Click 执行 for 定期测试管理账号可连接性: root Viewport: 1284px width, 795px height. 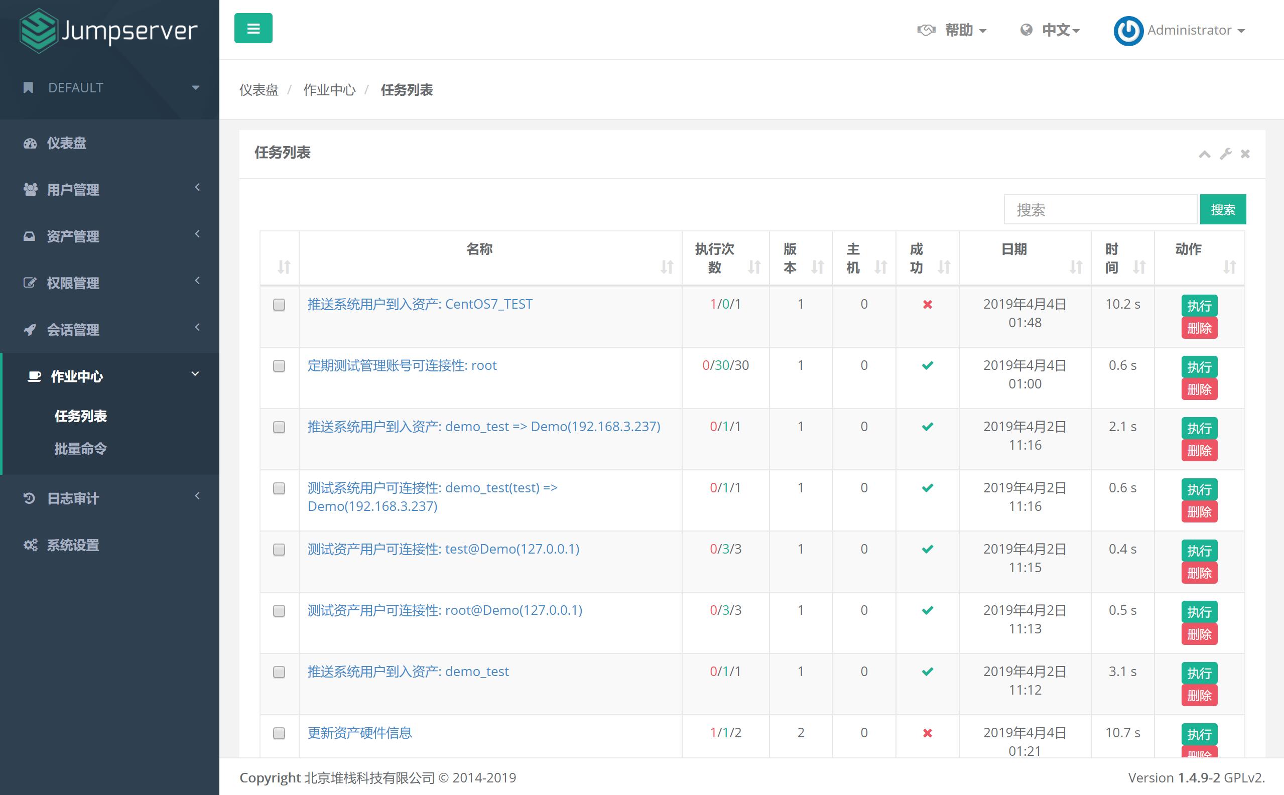[1199, 367]
